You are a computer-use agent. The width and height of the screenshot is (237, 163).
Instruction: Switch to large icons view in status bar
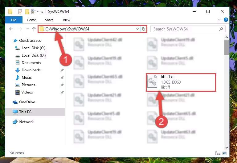point(225,153)
